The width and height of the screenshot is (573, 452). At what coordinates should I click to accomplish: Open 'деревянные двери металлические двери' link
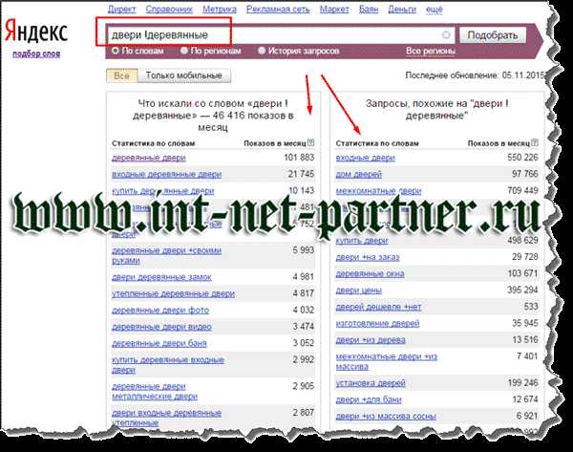(155, 391)
